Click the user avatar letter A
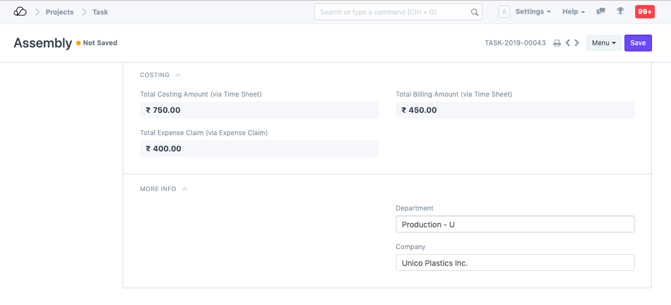The image size is (671, 305). pyautogui.click(x=504, y=12)
